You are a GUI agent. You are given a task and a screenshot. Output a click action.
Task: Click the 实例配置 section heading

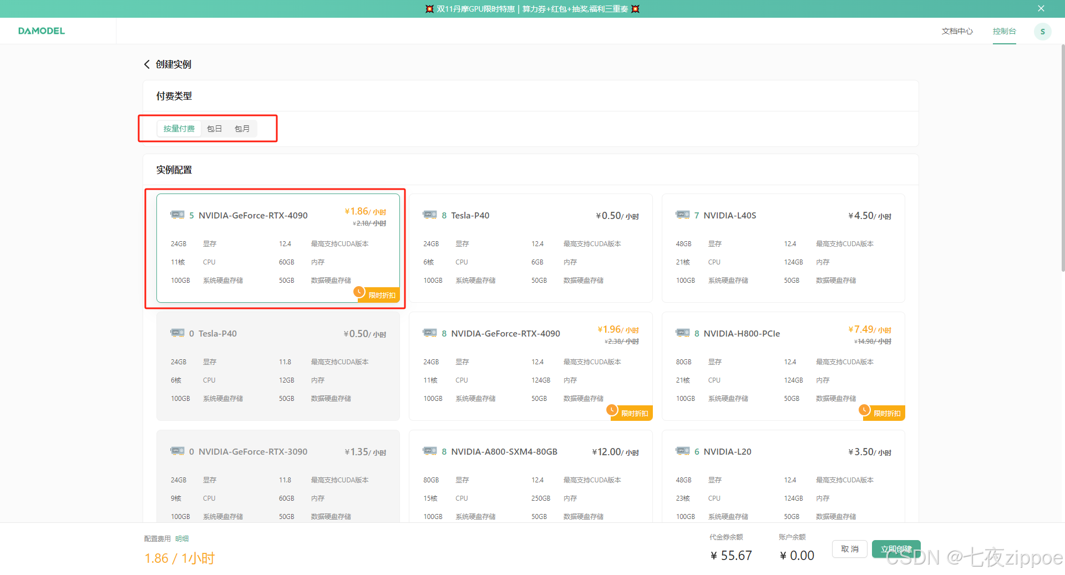coord(174,170)
